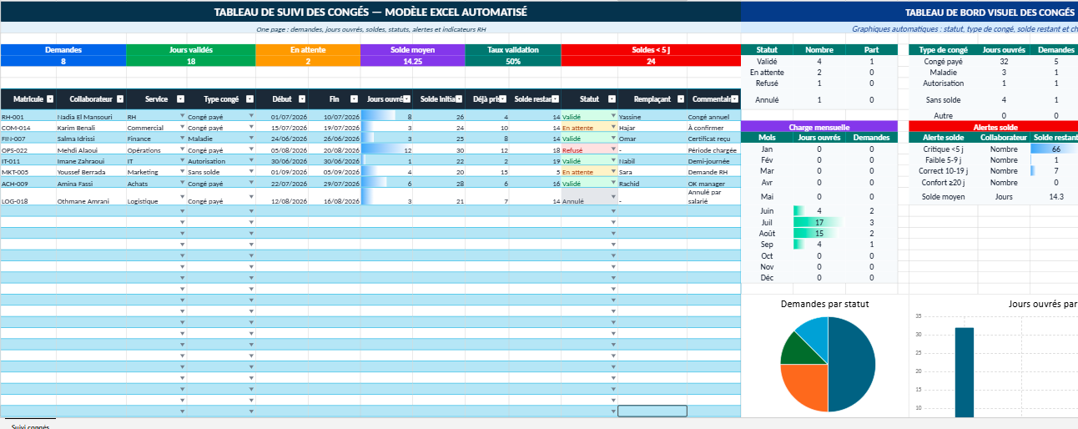1078x429 pixels.
Task: Click the comment cell Période chargée
Action: pos(713,149)
